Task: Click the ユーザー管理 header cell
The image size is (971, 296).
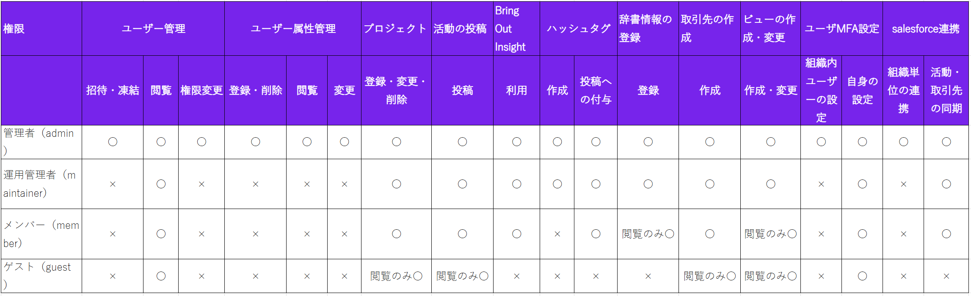Action: point(153,29)
